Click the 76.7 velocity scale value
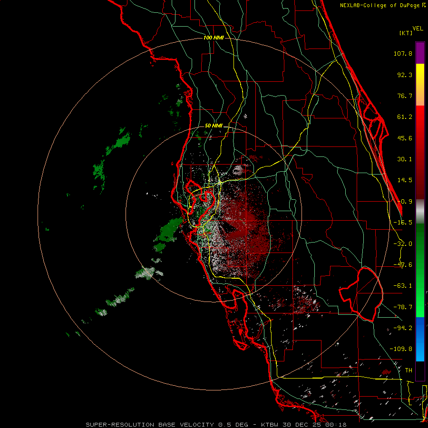Viewport: 428px width, 428px height. 405,96
